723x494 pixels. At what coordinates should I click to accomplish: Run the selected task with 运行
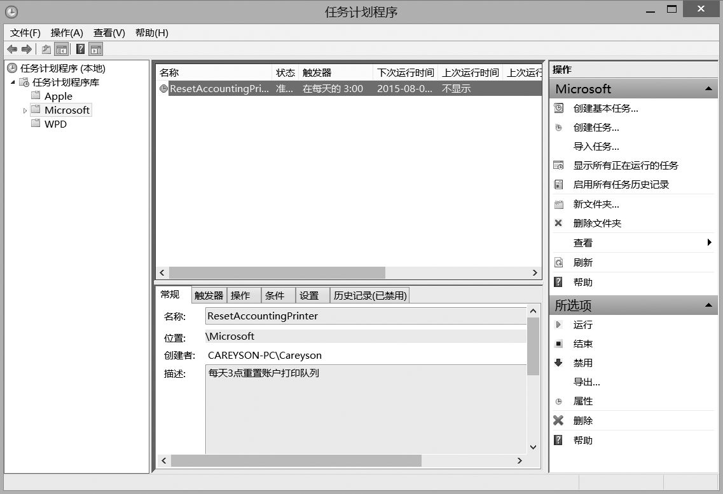pos(582,325)
